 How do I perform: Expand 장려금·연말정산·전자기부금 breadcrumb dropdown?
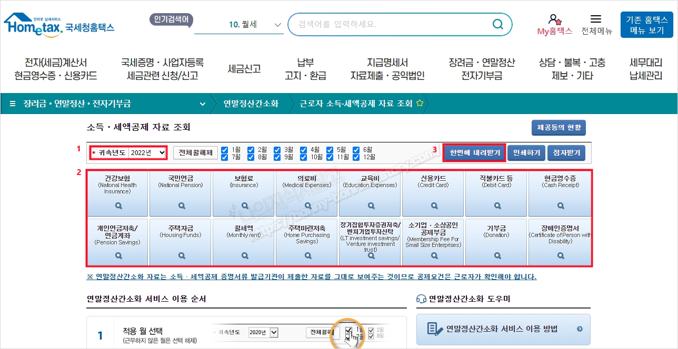203,104
